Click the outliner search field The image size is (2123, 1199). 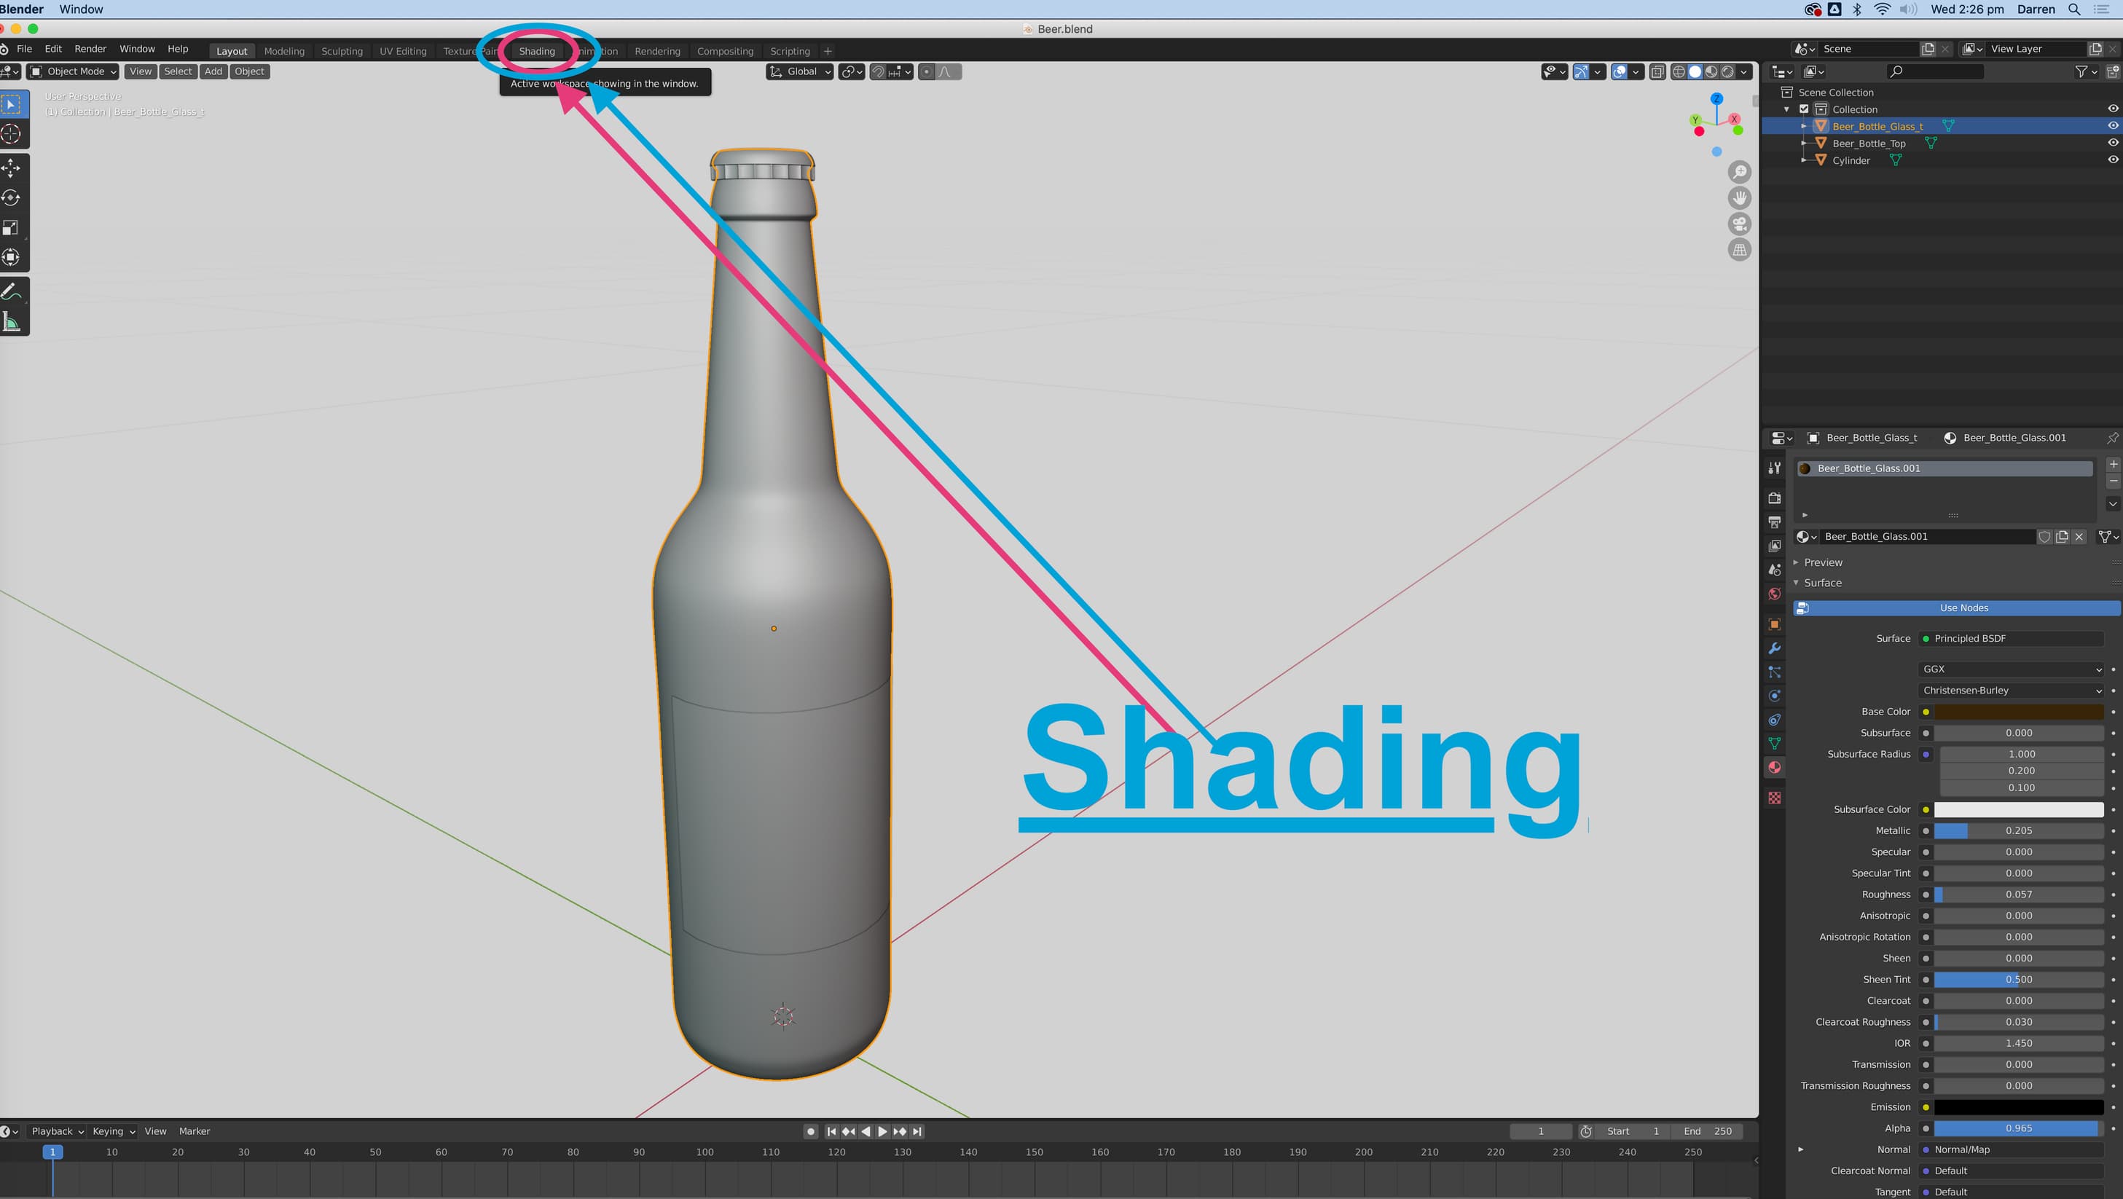tap(1934, 71)
